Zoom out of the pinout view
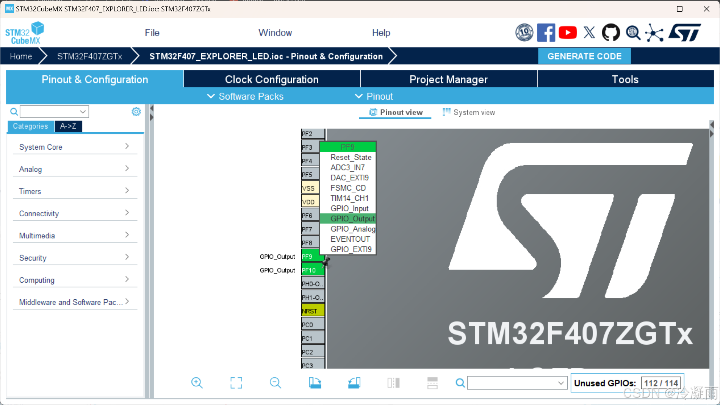This screenshot has height=405, width=720. tap(275, 383)
